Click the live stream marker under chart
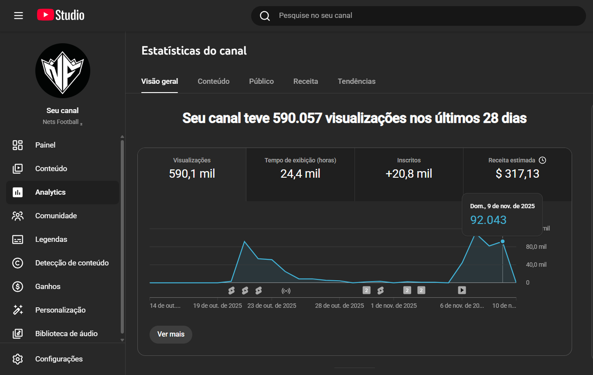Viewport: 593px width, 375px height. coord(286,290)
